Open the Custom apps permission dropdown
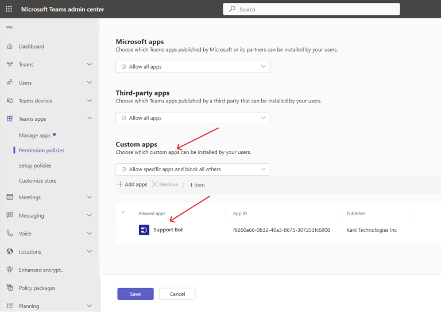This screenshot has width=441, height=312. pos(193,169)
